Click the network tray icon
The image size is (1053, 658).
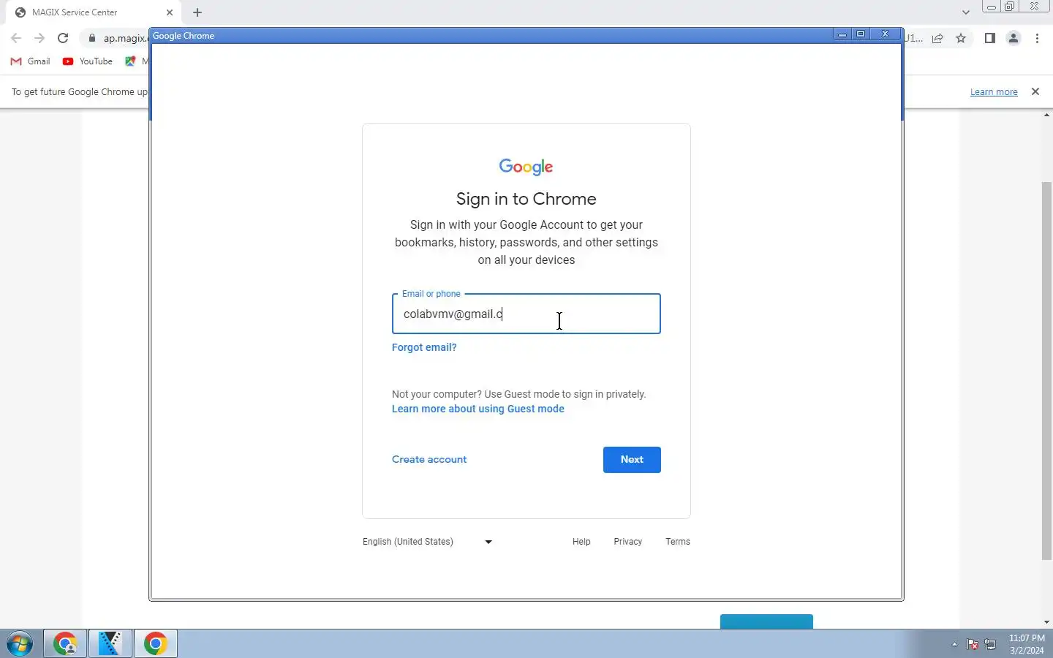[x=991, y=644]
